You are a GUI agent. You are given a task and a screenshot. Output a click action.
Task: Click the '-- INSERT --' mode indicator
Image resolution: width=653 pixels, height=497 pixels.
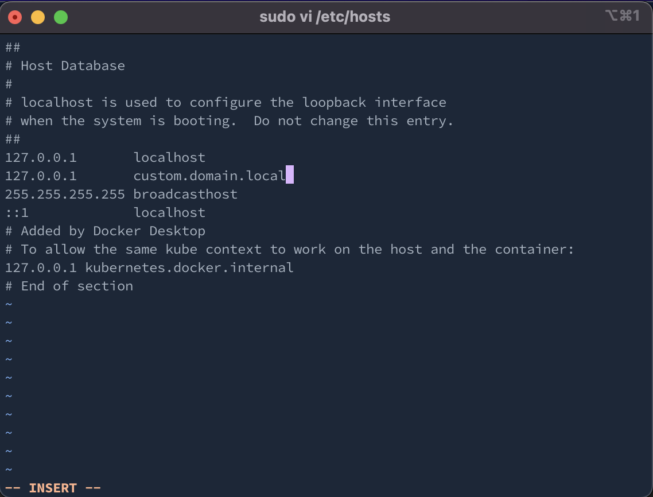click(52, 488)
